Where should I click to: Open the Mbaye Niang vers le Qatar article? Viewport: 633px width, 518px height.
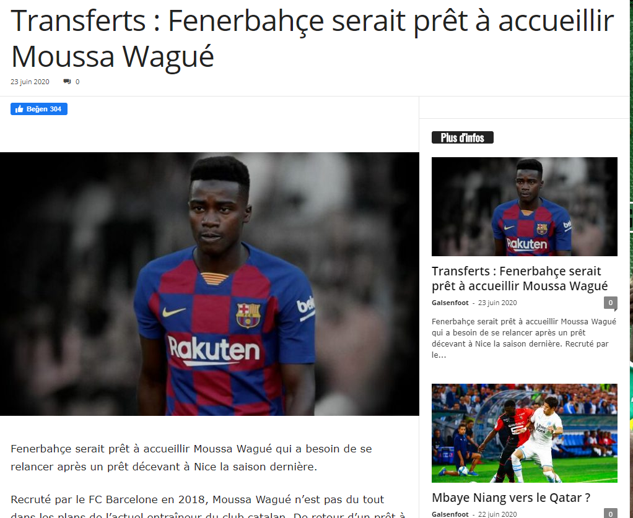click(x=511, y=498)
